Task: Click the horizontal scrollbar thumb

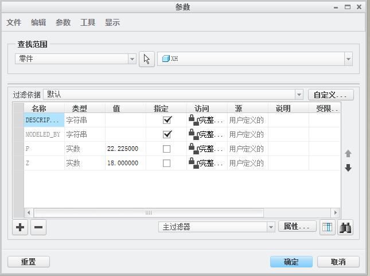Action: click(149, 213)
